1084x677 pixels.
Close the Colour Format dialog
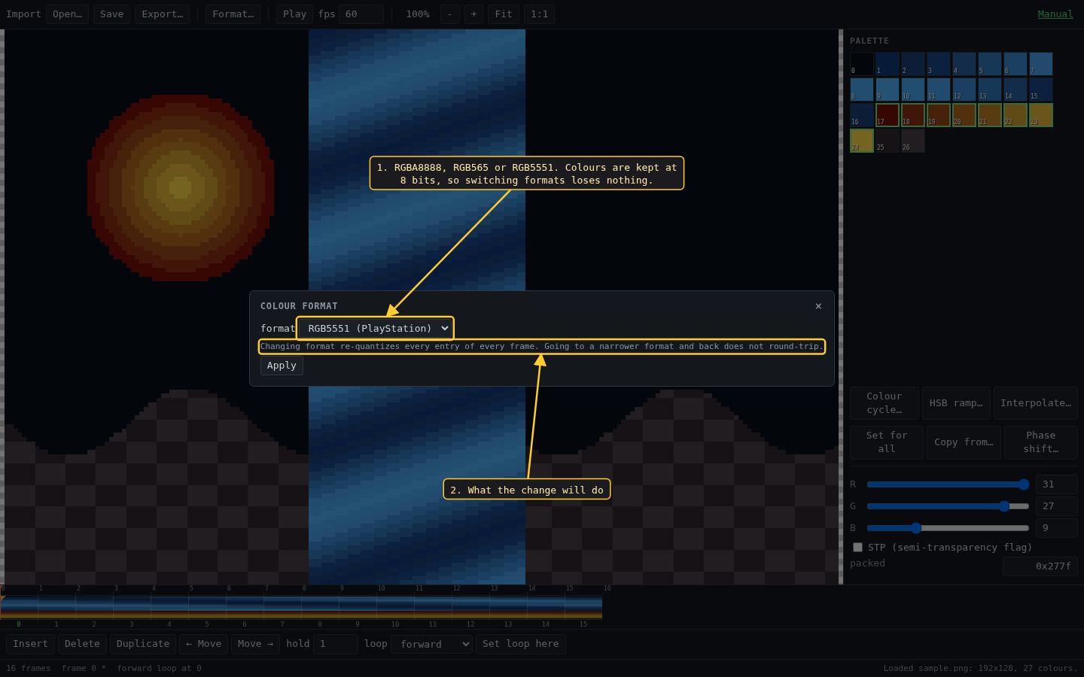pyautogui.click(x=818, y=306)
